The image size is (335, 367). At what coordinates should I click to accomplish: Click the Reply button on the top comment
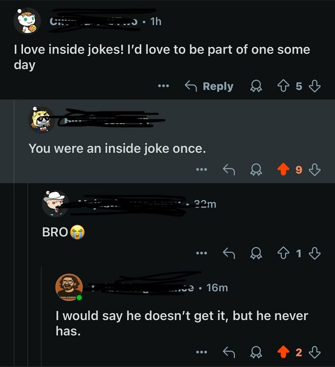[x=209, y=86]
